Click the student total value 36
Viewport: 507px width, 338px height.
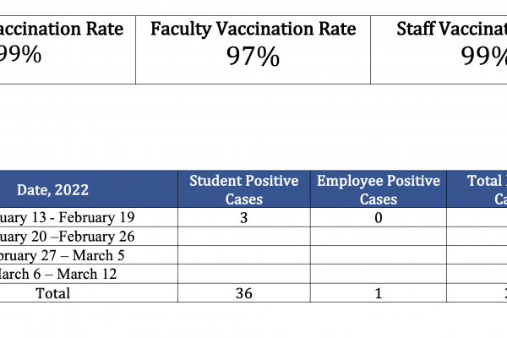tap(244, 293)
